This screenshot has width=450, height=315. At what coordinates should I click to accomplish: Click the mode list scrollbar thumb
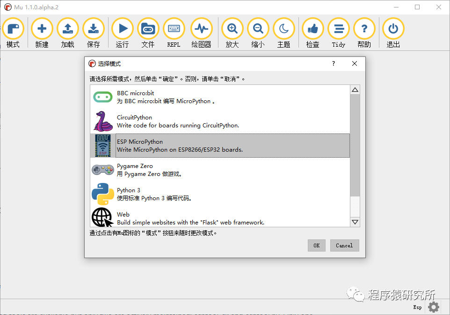pos(355,146)
